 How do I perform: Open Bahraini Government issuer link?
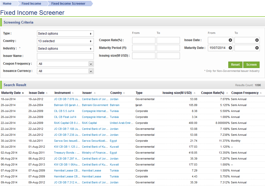coord(95,105)
